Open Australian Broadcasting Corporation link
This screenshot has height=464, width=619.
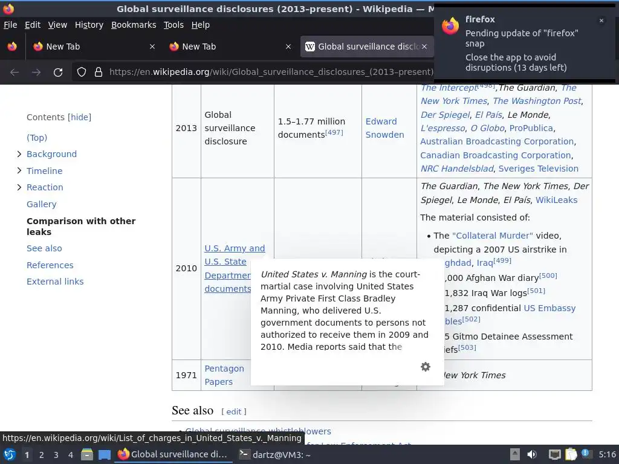click(497, 141)
